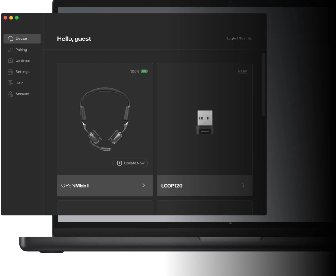Click the Login link
Viewport: 336px width, 276px height.
pos(231,38)
